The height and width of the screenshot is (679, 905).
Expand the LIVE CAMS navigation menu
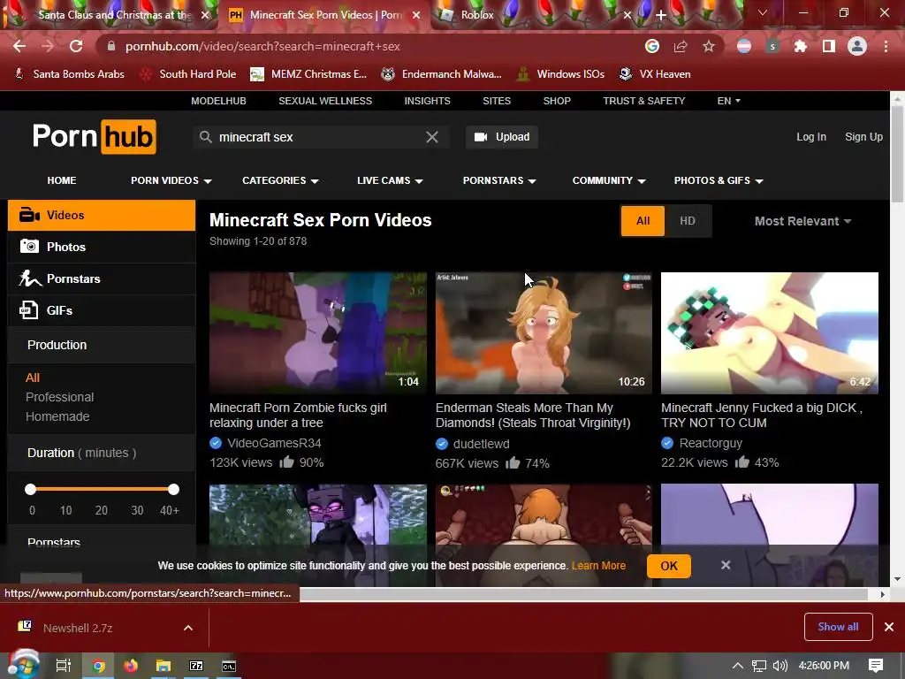pyautogui.click(x=390, y=180)
